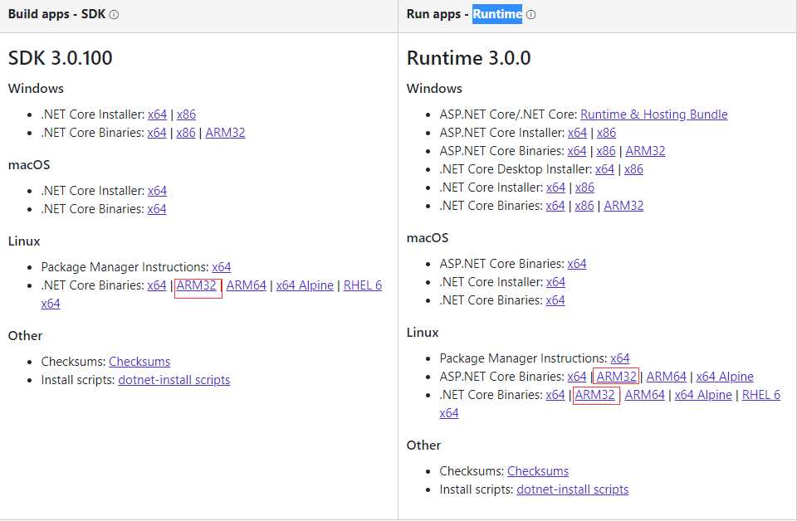Download SDK Windows .NET Core Installer x86
Image resolution: width=797 pixels, height=521 pixels.
pos(186,114)
